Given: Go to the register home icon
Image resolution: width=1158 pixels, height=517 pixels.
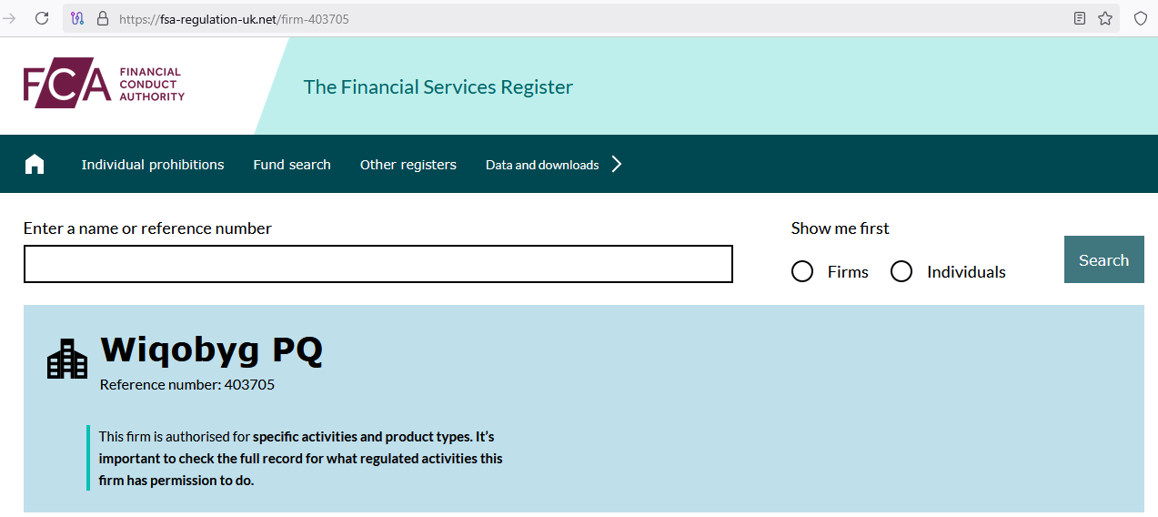Looking at the screenshot, I should pyautogui.click(x=35, y=164).
